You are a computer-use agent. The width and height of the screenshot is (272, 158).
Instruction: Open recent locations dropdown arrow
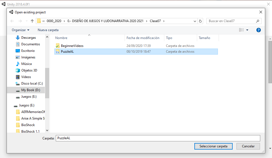click(x=26, y=21)
